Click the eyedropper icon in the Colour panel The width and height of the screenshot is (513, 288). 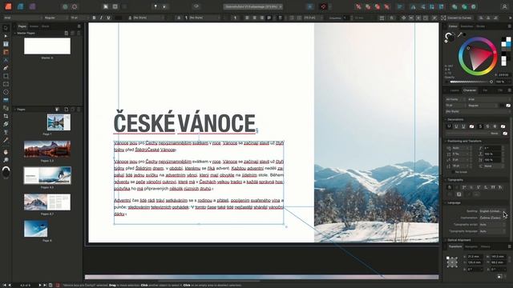(x=460, y=34)
